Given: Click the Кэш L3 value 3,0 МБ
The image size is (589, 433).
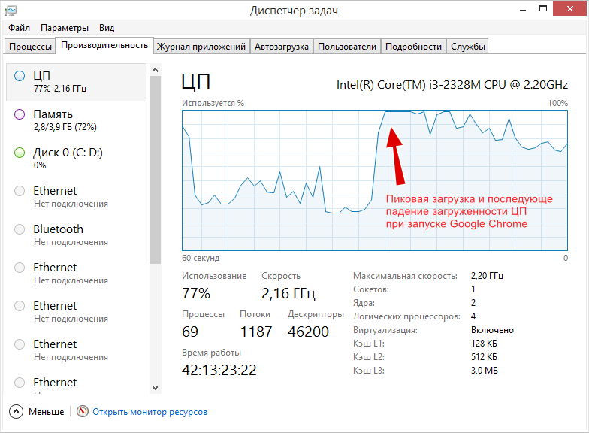Looking at the screenshot, I should pyautogui.click(x=484, y=371).
